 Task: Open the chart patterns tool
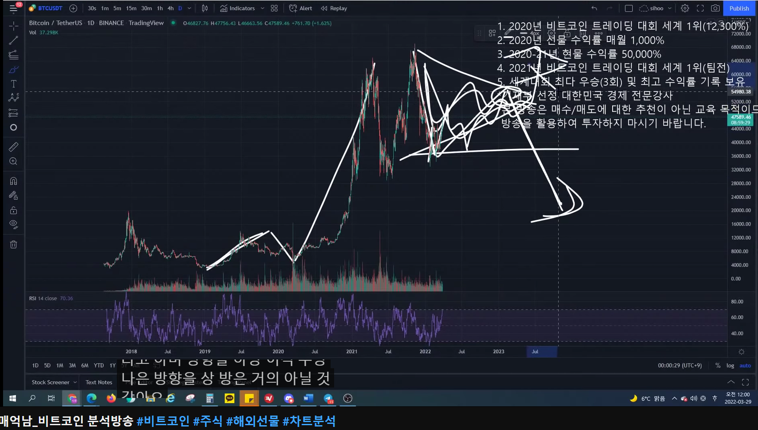(x=14, y=98)
